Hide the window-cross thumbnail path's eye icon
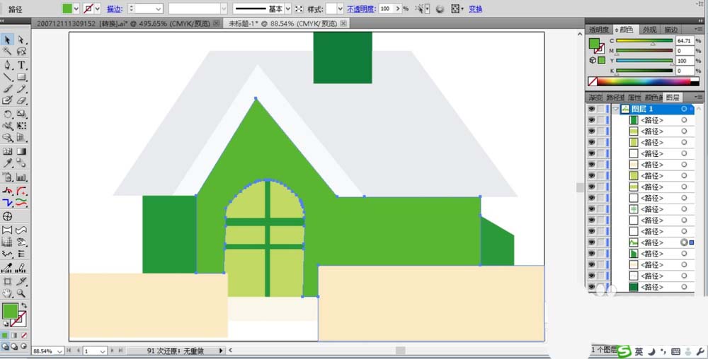 pos(591,209)
